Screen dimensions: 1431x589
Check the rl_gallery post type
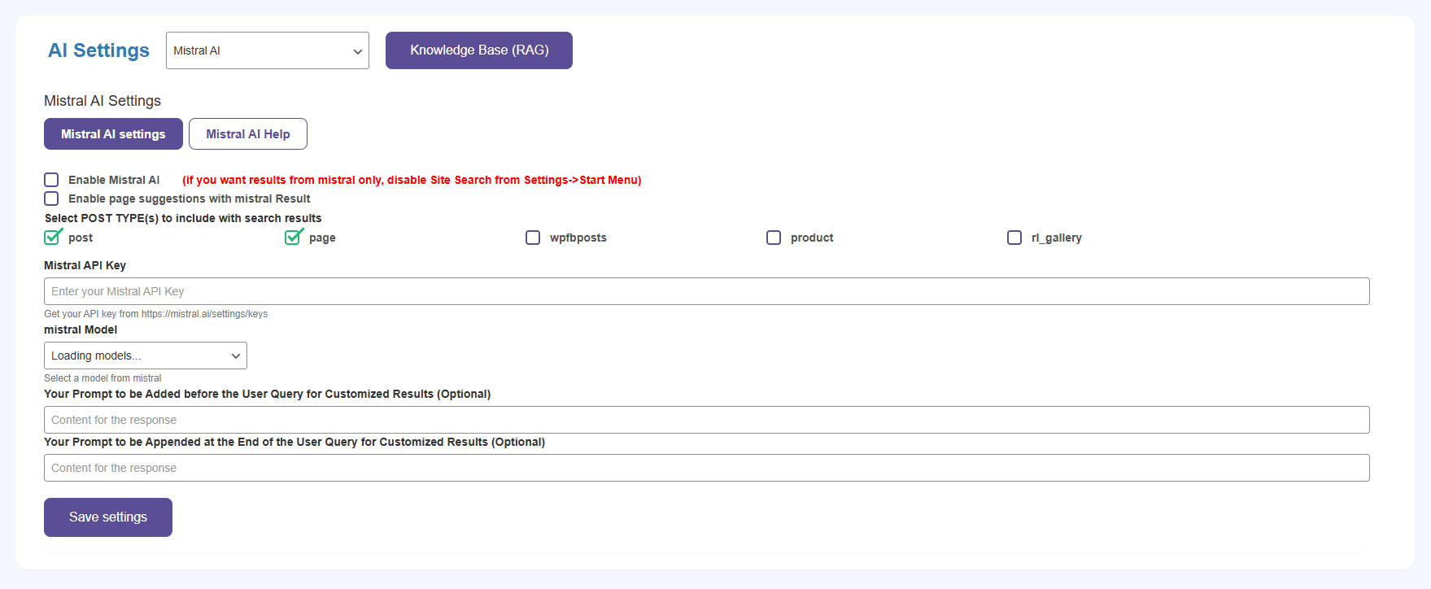tap(1014, 238)
